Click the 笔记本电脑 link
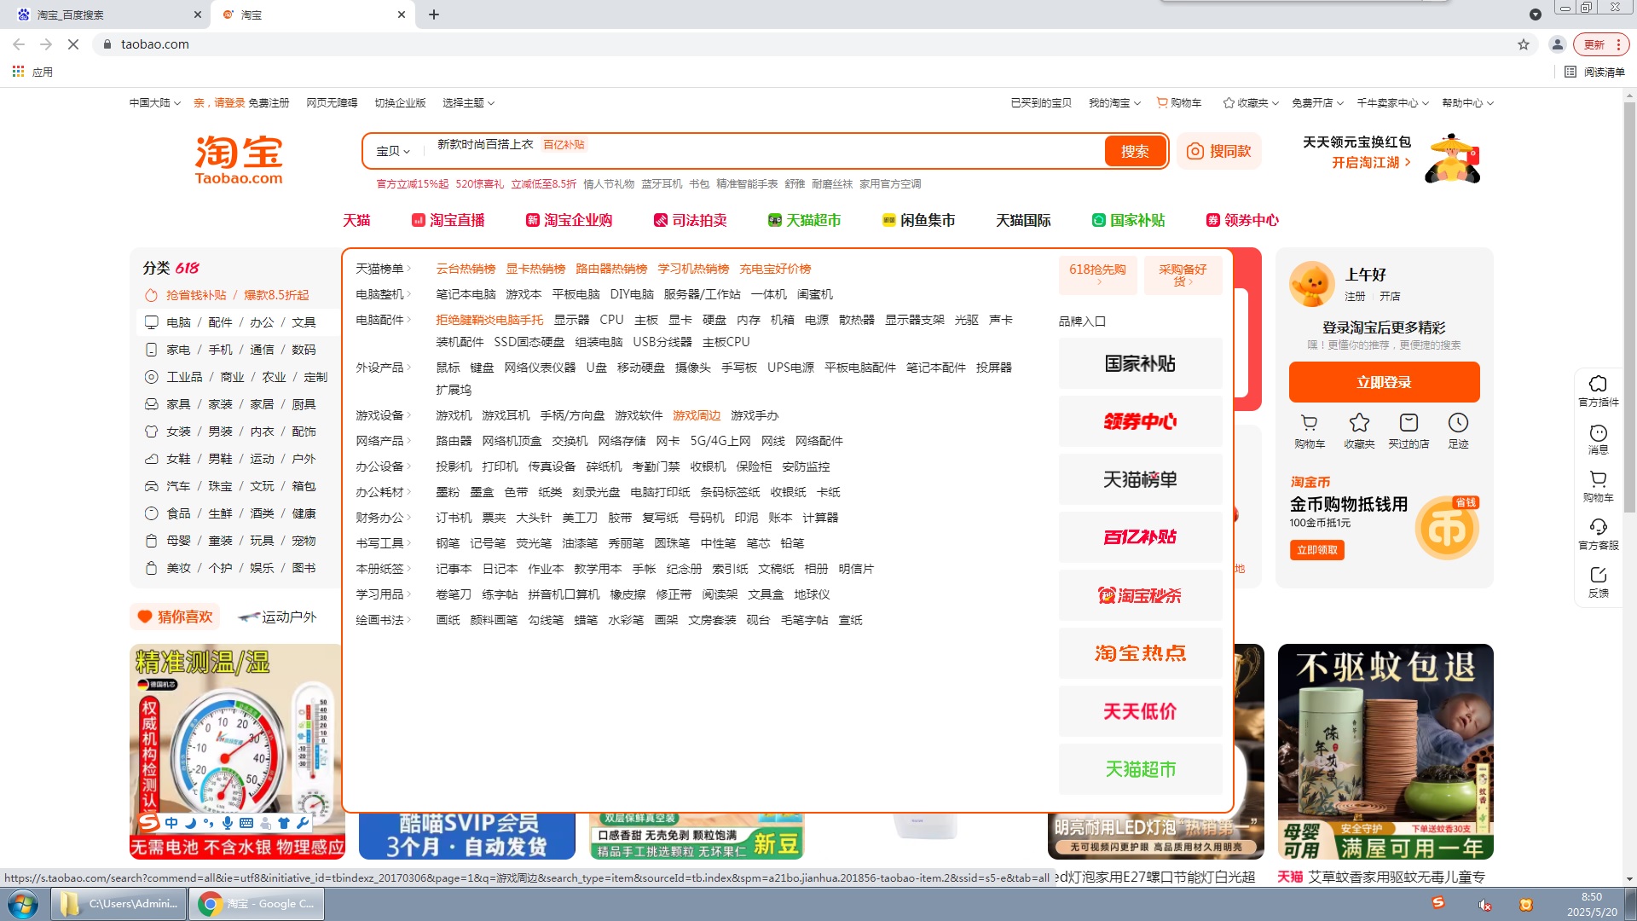1637x921 pixels. (x=466, y=294)
